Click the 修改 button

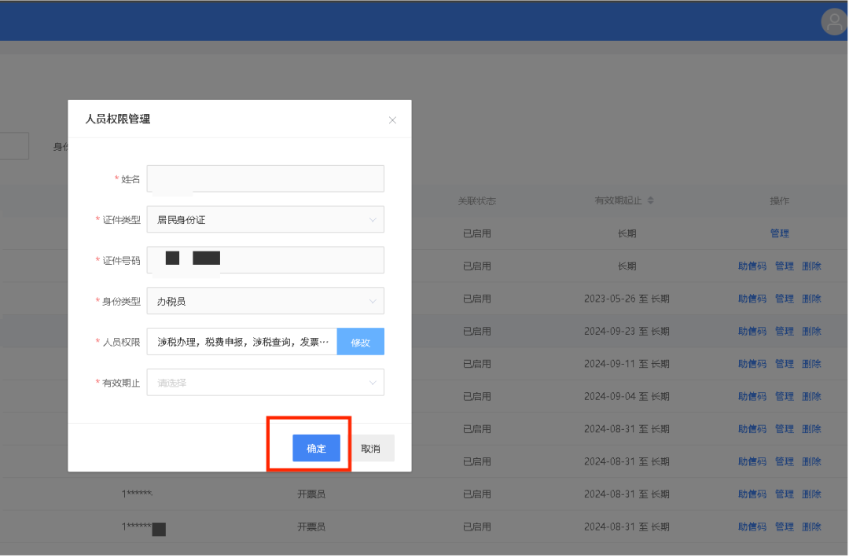pos(361,342)
